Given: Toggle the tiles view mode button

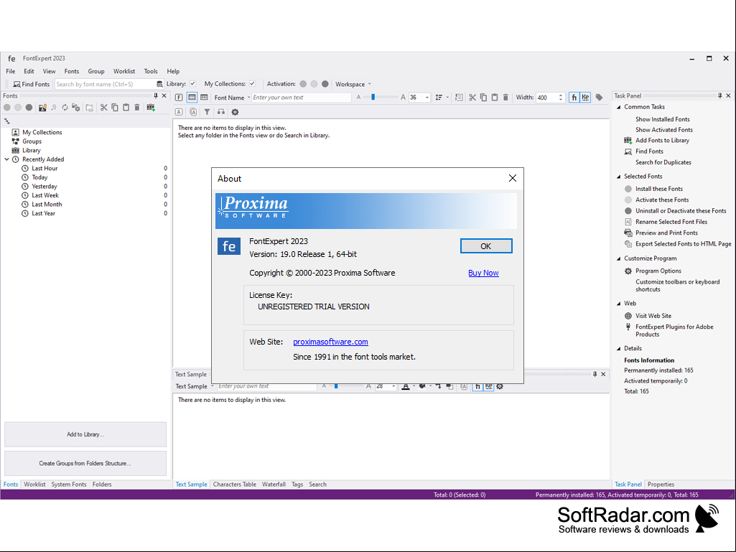Looking at the screenshot, I should point(192,97).
